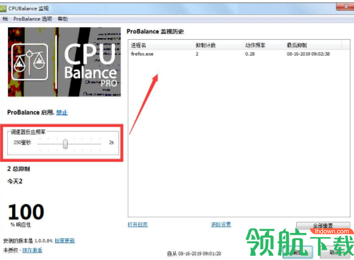Sort by the 最后抑制 column header
This screenshot has height=260, width=354.
(x=313, y=45)
